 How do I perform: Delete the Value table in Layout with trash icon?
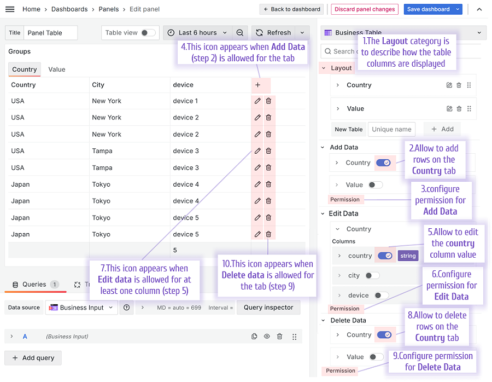[459, 109]
